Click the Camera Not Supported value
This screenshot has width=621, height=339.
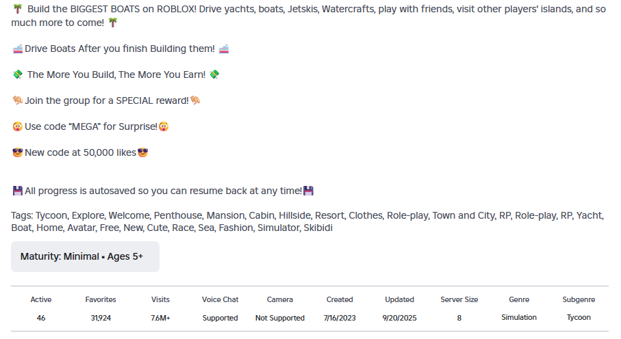tap(280, 318)
